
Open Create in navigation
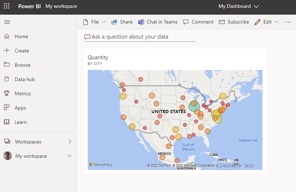[22, 51]
